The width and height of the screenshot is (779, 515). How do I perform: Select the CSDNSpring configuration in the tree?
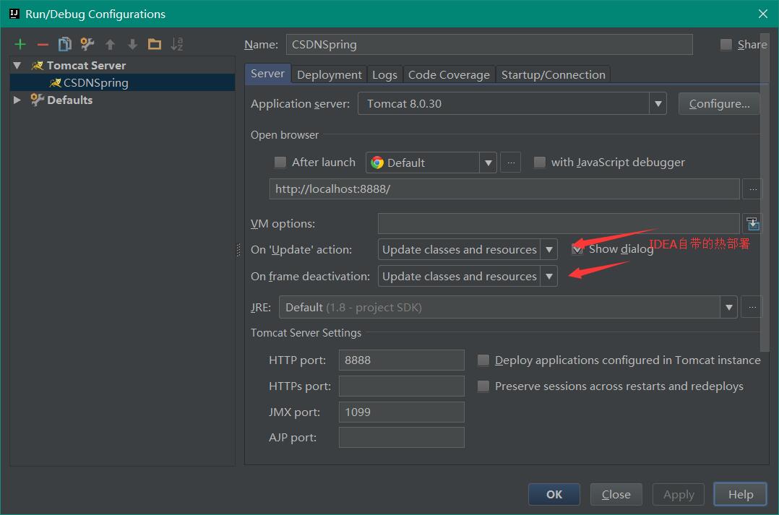click(x=122, y=82)
